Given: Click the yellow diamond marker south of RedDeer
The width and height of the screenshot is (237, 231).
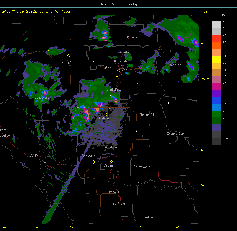Looking at the screenshot, I should click(117, 77).
